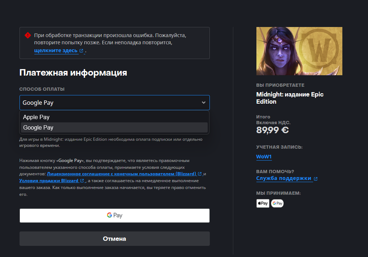Click the "ВЫ ПРИОБРЕТАЕТЕ" label

pyautogui.click(x=280, y=85)
